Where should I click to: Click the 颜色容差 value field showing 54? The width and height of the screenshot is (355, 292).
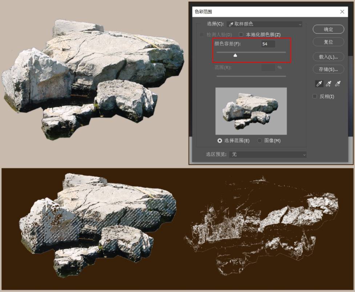268,44
